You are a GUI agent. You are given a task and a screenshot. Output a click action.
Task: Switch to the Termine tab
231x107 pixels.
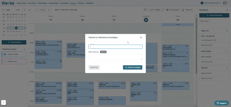(x=73, y=3)
